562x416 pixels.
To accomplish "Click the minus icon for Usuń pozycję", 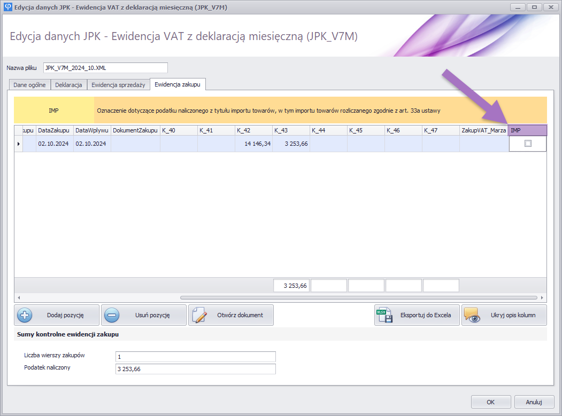I will click(x=112, y=315).
